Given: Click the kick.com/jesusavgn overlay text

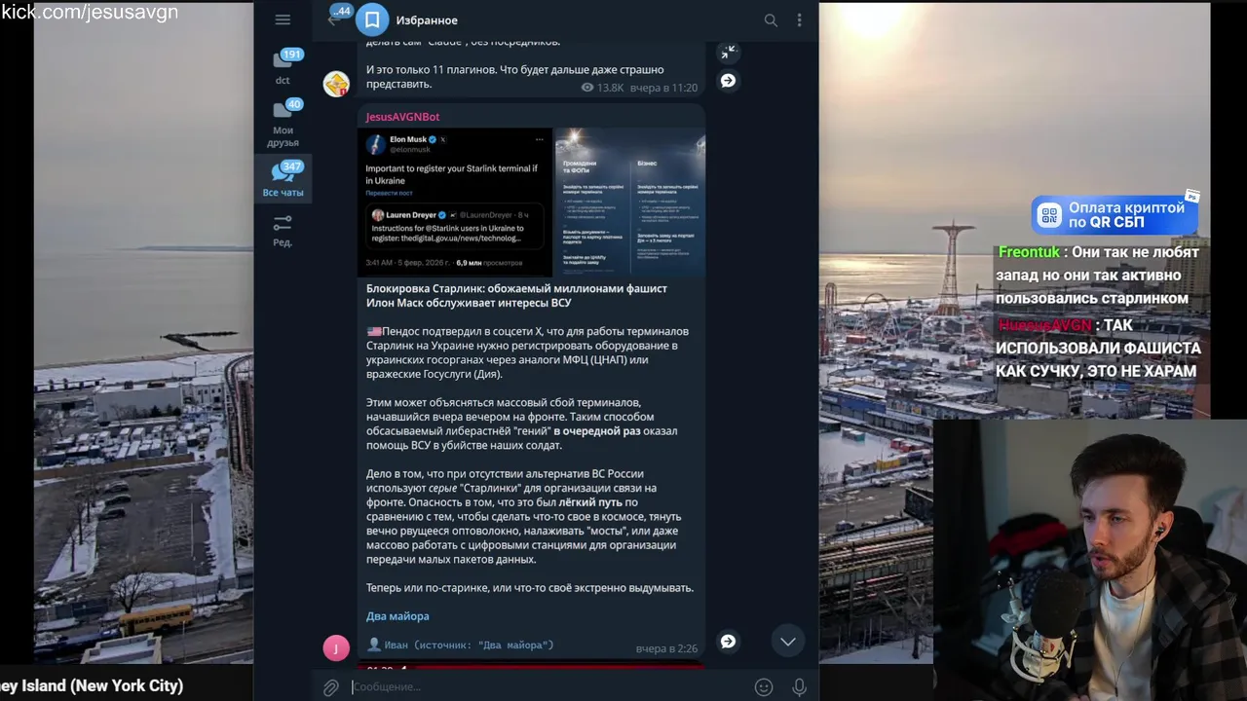Looking at the screenshot, I should [90, 12].
